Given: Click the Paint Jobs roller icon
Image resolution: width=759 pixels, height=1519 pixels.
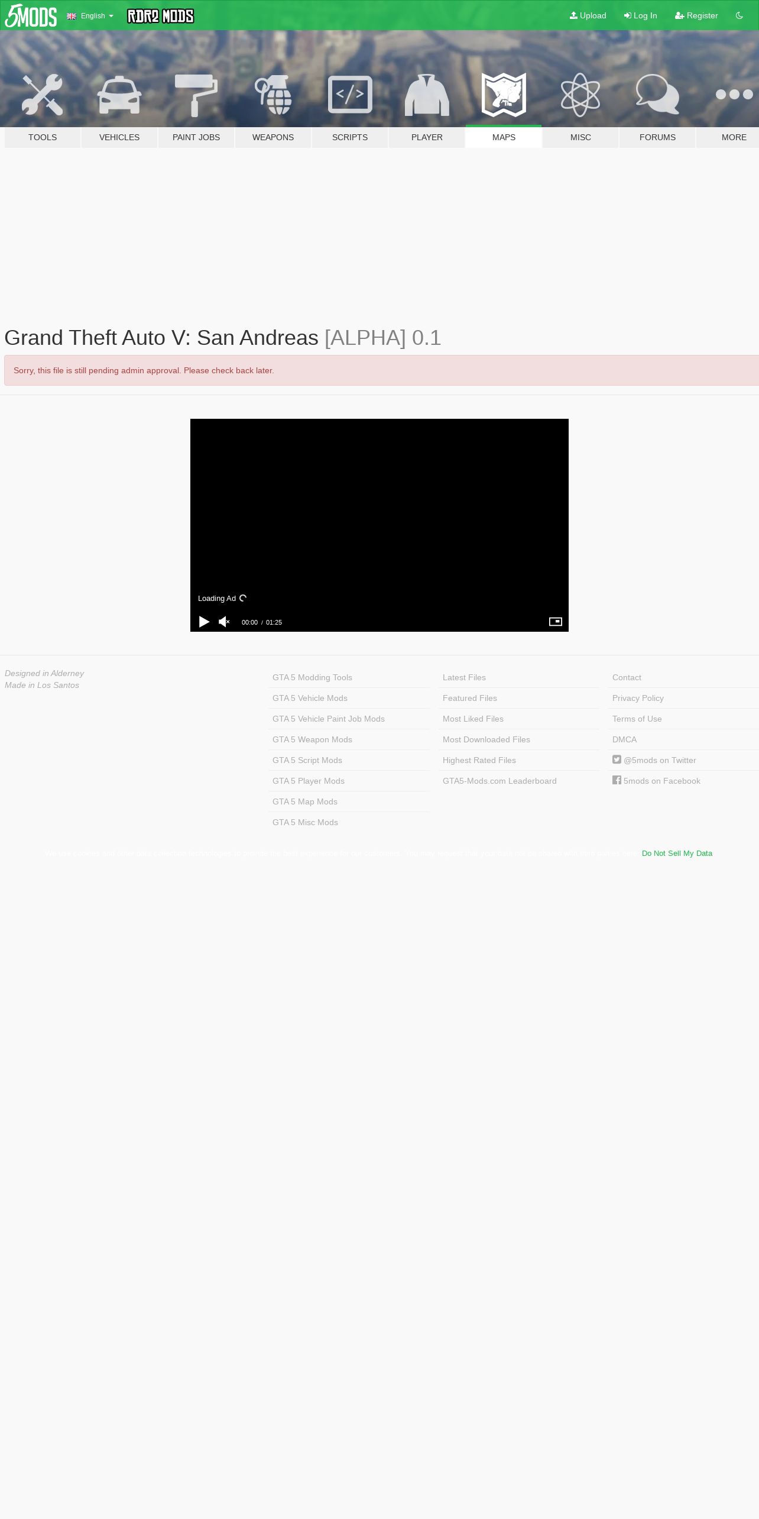Looking at the screenshot, I should coord(196,95).
